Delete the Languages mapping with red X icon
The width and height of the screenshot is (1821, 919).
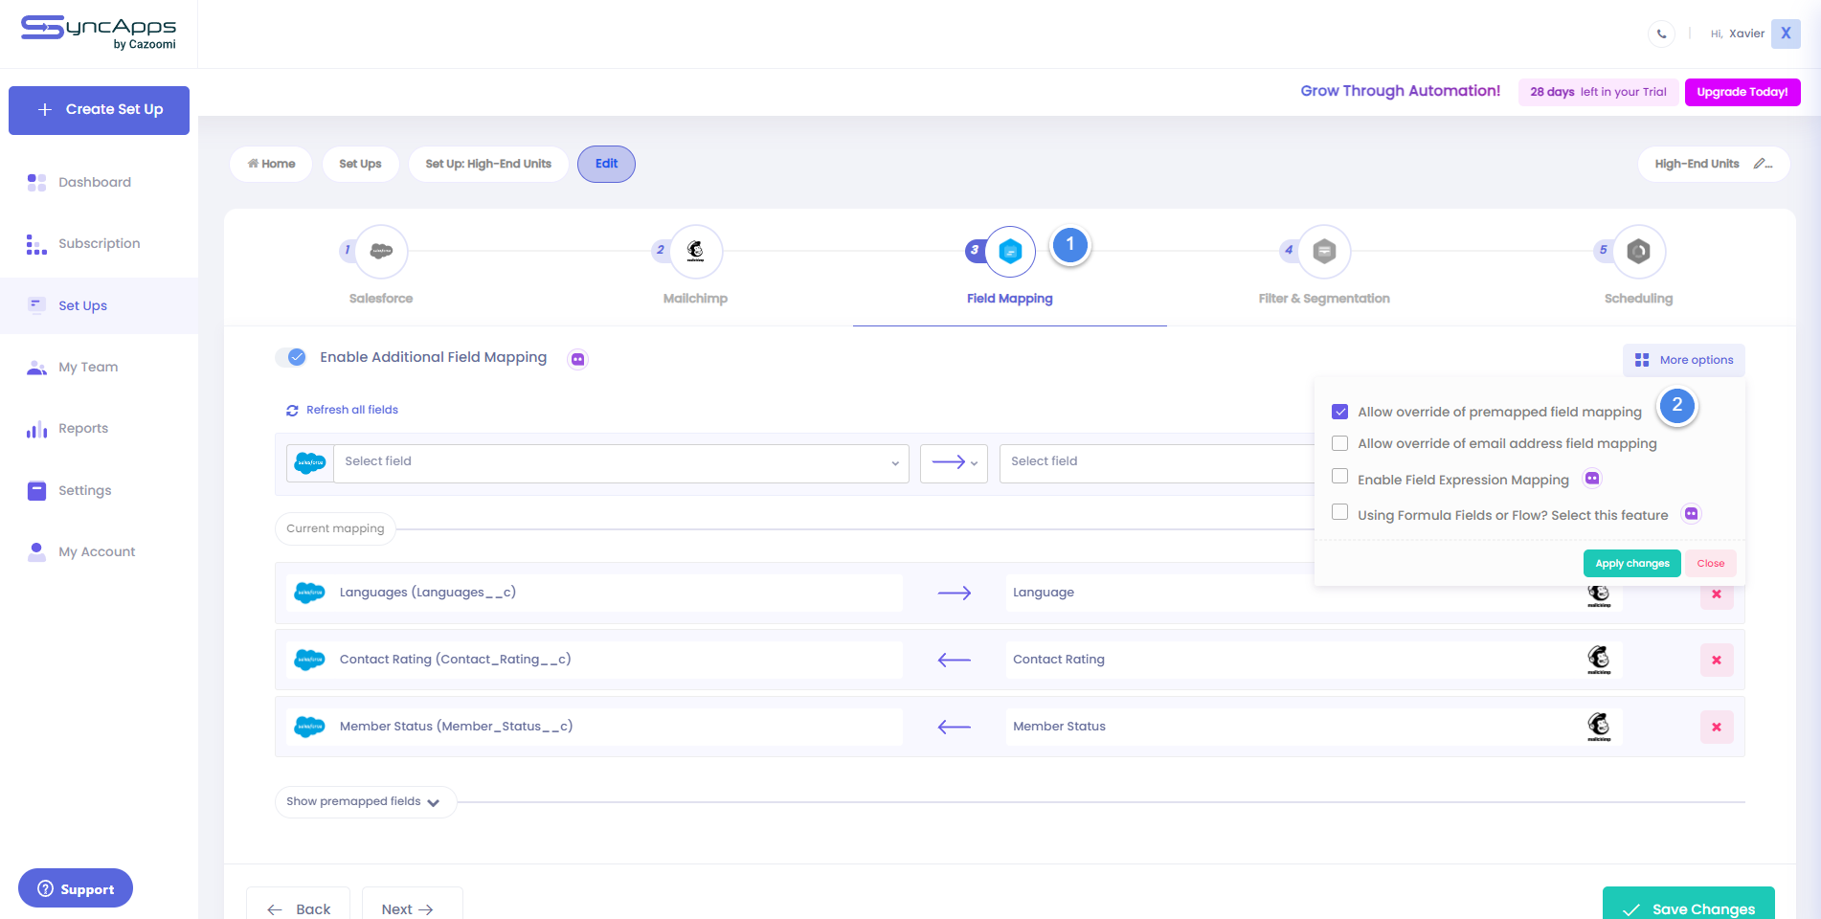(1717, 594)
